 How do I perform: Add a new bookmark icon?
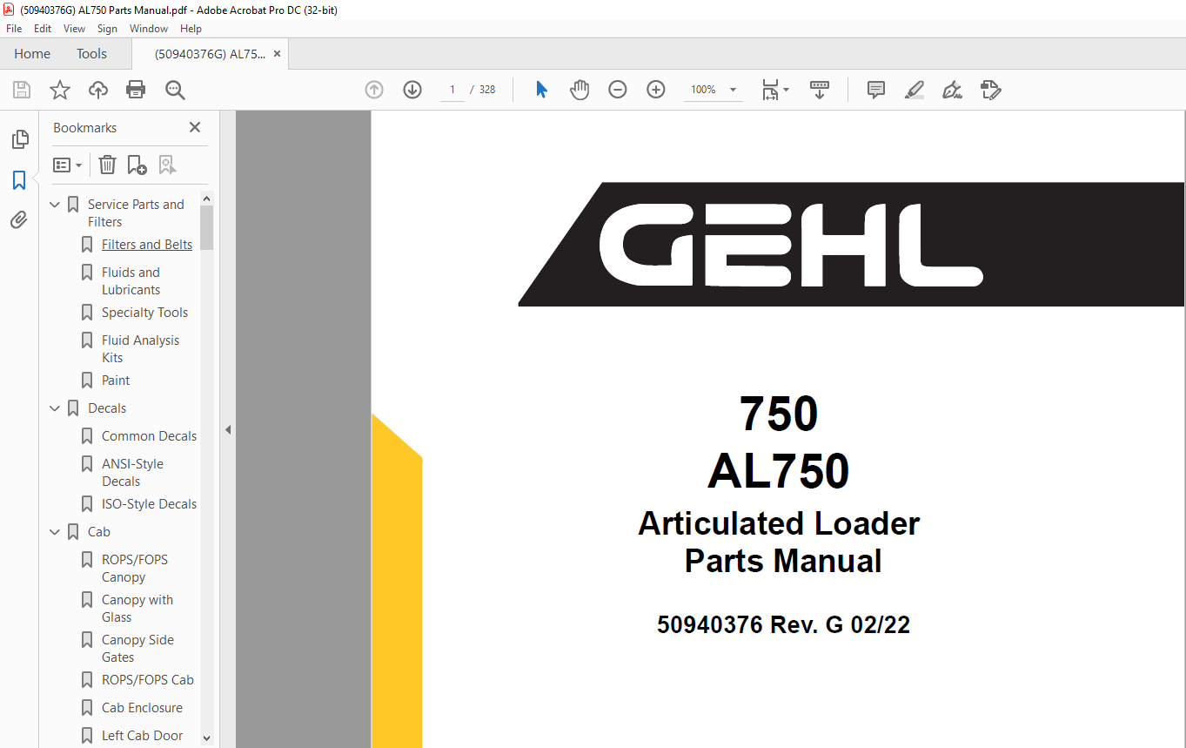(137, 165)
